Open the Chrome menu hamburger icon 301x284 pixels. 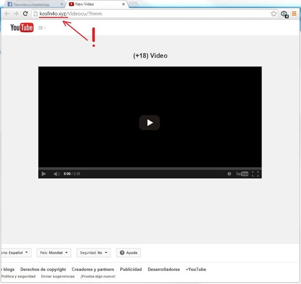pyautogui.click(x=294, y=14)
